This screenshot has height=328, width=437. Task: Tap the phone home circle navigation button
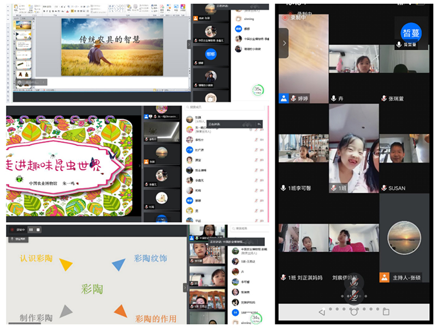point(354,312)
